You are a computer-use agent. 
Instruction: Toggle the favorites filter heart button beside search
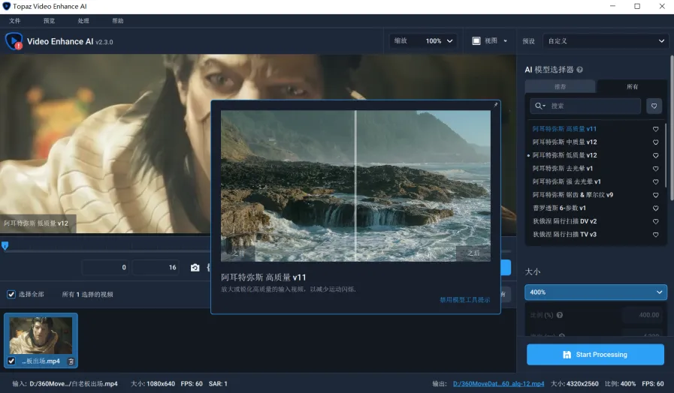point(654,106)
